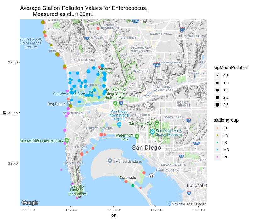Select the 'NORMAL HEIGHTS' map label
253x224 pixels.
184,104
